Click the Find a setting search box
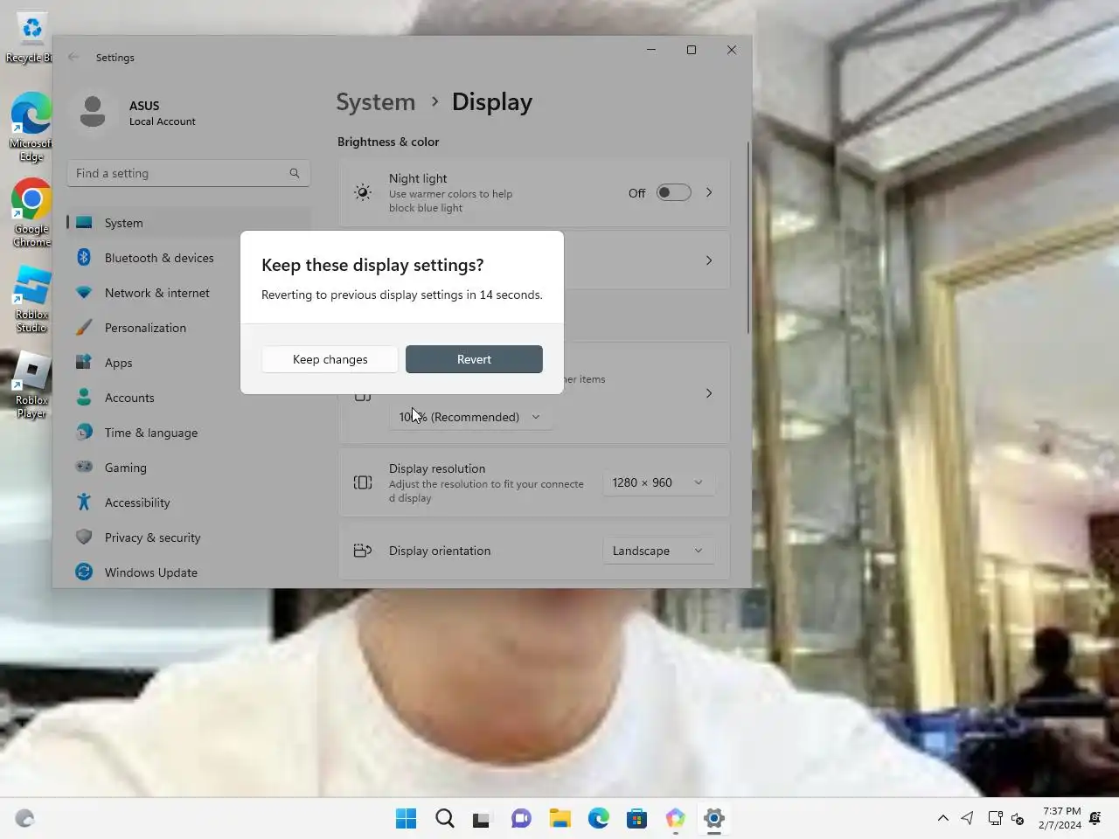 [189, 173]
